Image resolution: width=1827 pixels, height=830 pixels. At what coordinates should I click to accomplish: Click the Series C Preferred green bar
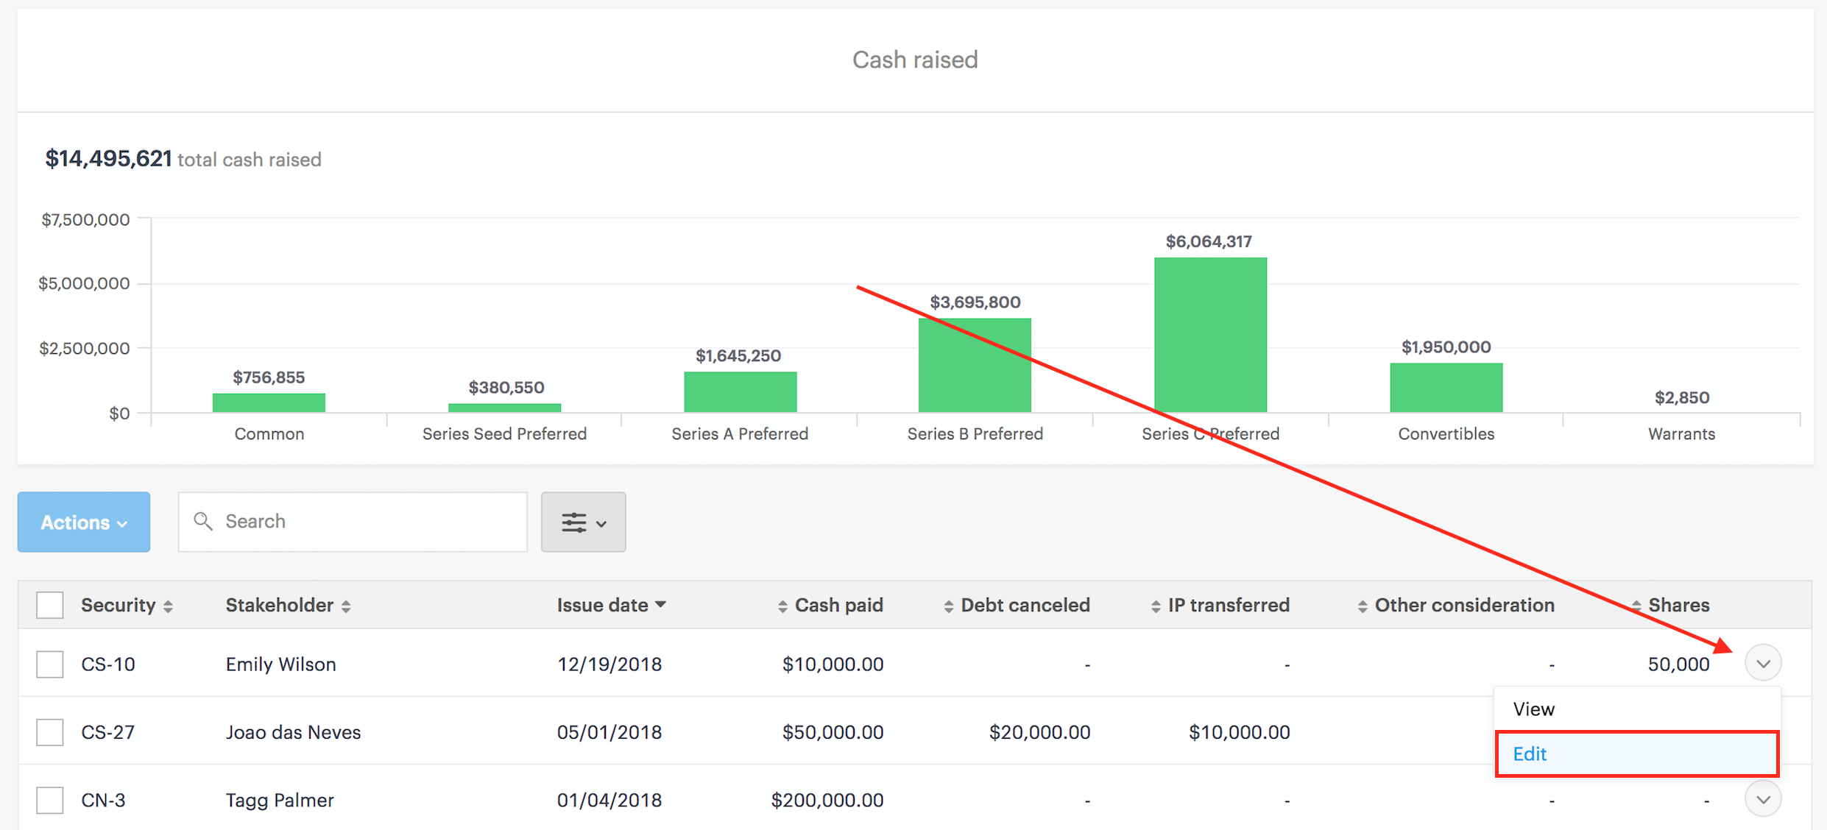1210,335
